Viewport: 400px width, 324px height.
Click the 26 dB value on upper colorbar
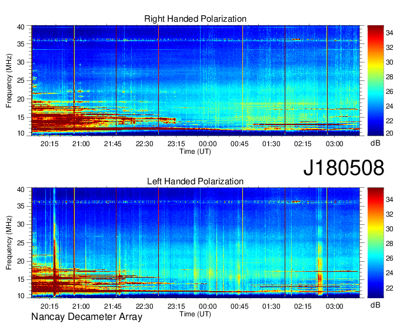[389, 92]
